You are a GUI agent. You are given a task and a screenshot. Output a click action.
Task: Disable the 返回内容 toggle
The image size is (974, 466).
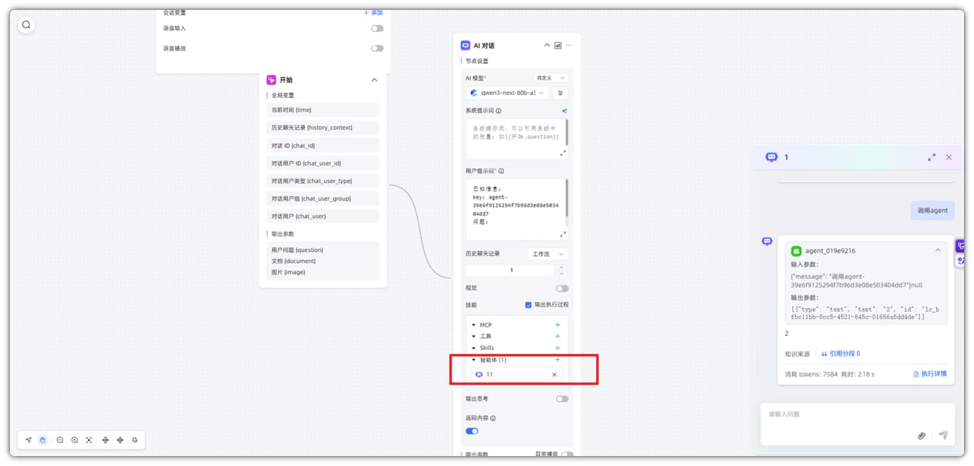(472, 431)
